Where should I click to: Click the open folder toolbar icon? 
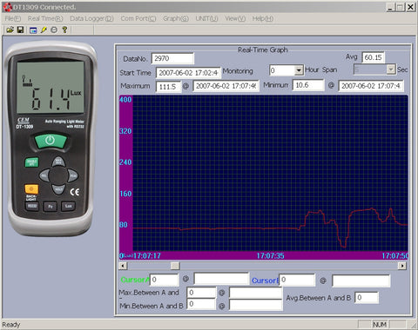10,30
